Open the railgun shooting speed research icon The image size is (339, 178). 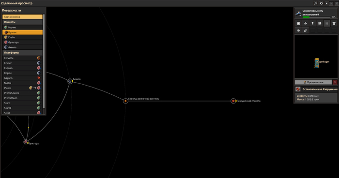(x=299, y=14)
